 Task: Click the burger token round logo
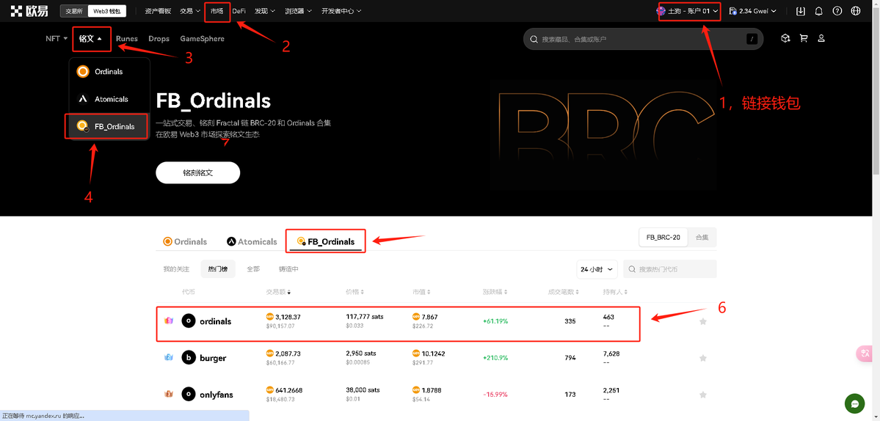(189, 358)
